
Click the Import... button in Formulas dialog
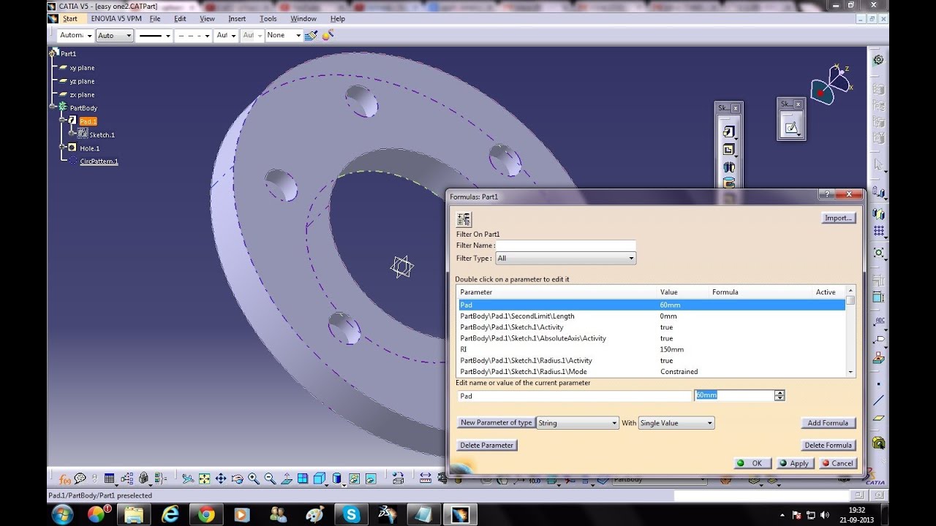[x=838, y=218]
